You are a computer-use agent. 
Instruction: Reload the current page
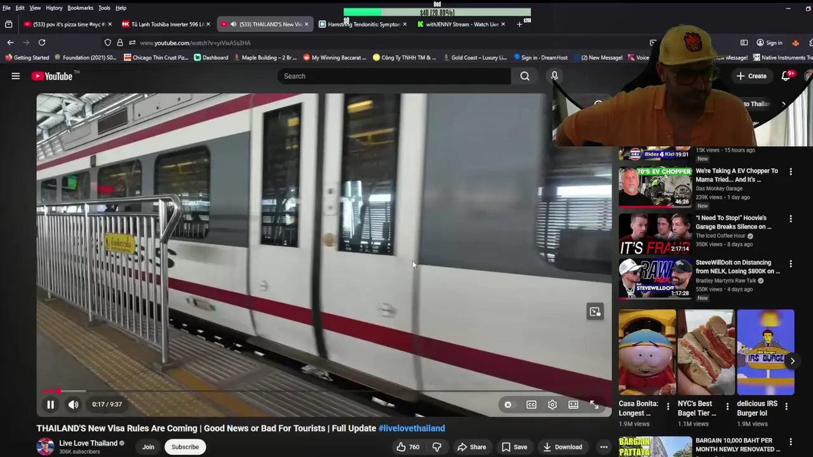[x=42, y=43]
